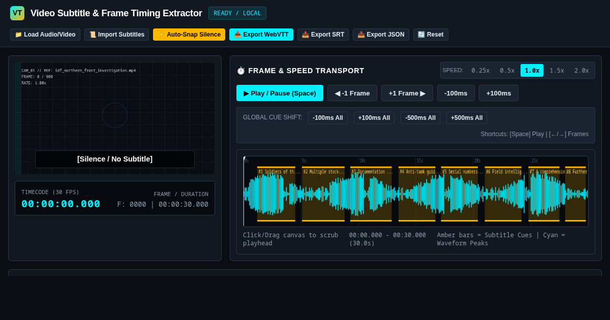Screen dimensions: 610x320
Task: Click cue #8 Further on the waveform
Action: click(575, 194)
